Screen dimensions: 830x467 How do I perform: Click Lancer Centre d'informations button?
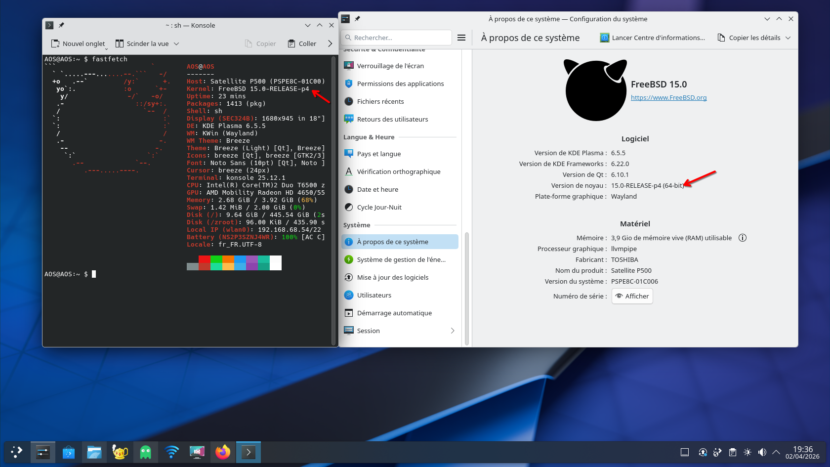pos(652,38)
